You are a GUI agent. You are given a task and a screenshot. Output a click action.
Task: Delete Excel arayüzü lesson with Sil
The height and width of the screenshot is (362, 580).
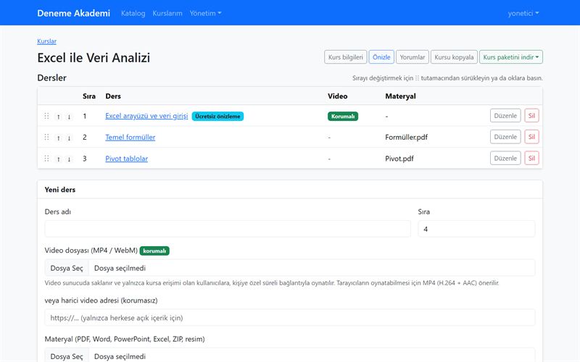click(531, 116)
